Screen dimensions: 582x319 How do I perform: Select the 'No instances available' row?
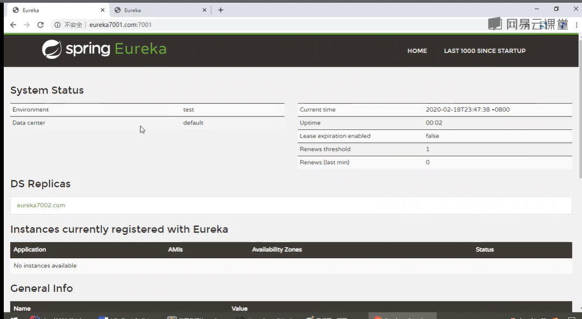[x=291, y=266]
